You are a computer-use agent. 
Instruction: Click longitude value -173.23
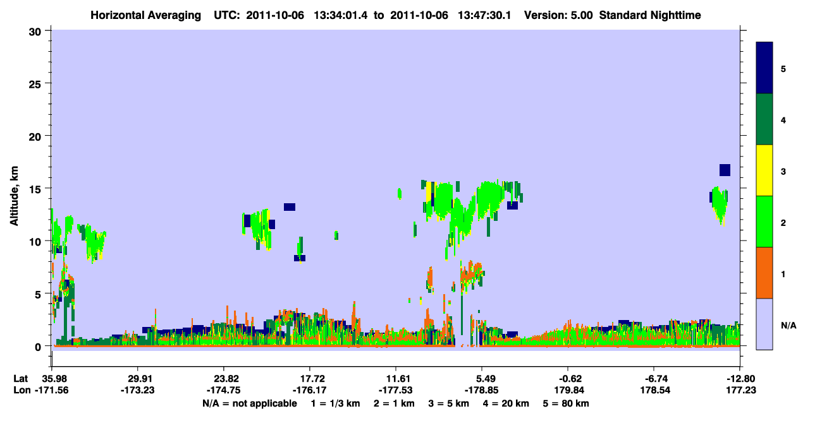pyautogui.click(x=138, y=391)
